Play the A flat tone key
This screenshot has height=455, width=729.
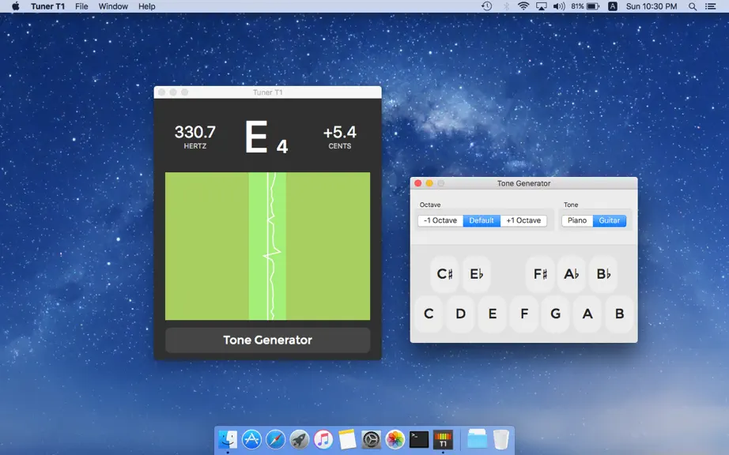click(572, 274)
